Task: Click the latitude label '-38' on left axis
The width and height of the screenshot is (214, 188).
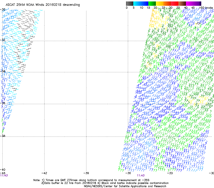Action: pyautogui.click(x=3, y=136)
